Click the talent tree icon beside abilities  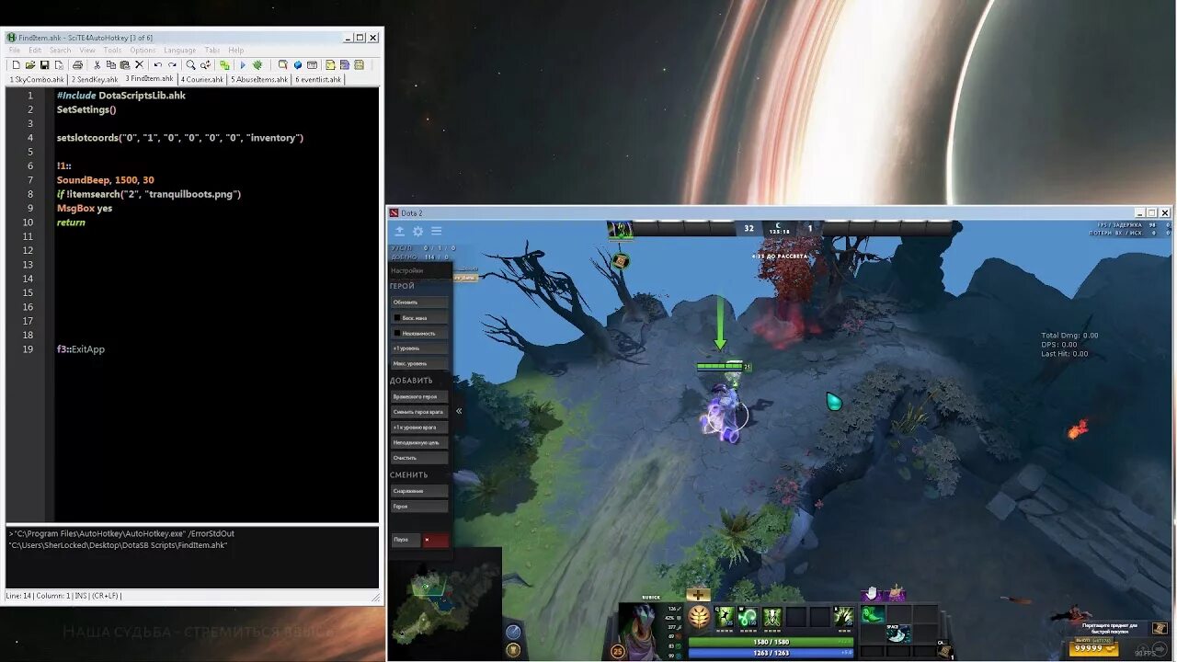point(699,618)
